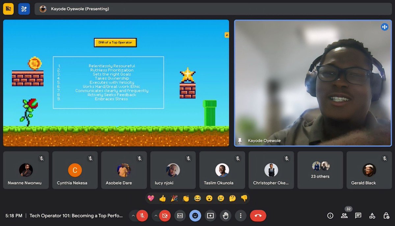Select the shared presentation slide
Screen dimensions: 395x226
[116, 83]
